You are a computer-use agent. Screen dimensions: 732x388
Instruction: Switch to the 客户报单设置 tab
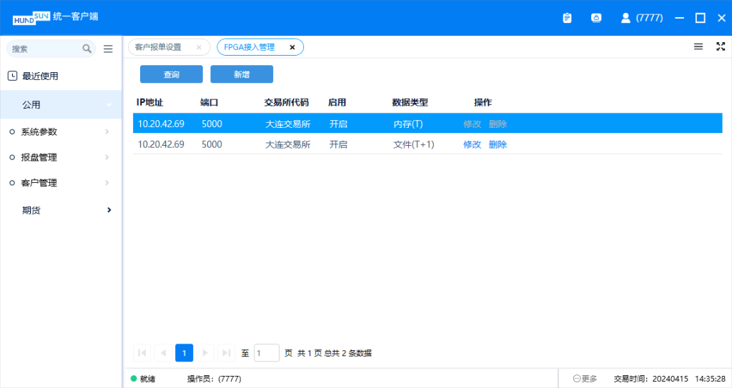tap(159, 47)
